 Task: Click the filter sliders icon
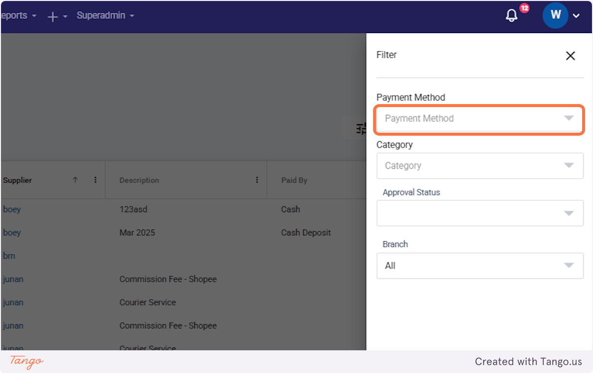click(361, 129)
